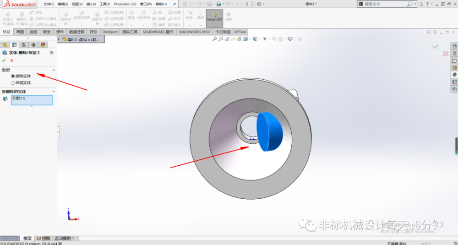Image resolution: width=458 pixels, height=245 pixels.
Task: Open the File Explorer folder task pane icon
Action: tap(454, 60)
